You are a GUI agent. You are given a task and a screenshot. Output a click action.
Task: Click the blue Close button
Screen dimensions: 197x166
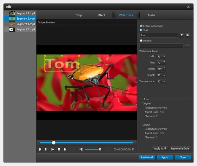click(182, 157)
